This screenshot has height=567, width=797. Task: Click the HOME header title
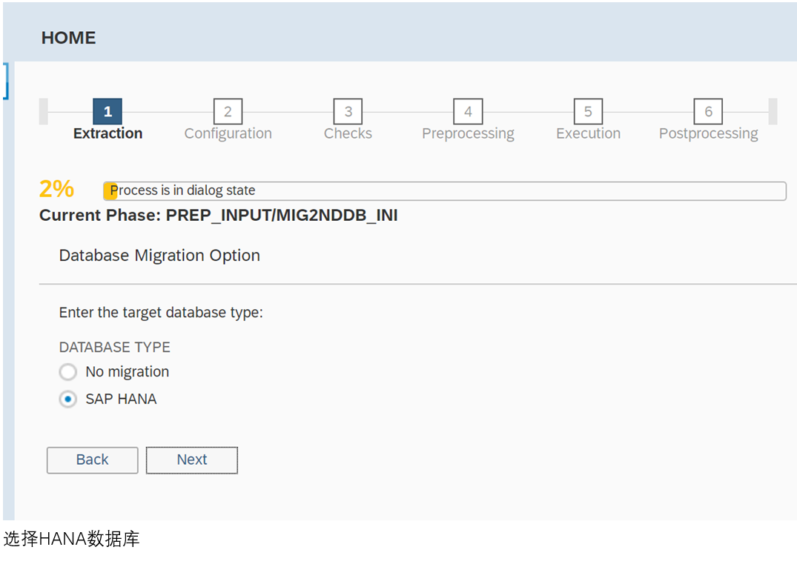pyautogui.click(x=69, y=38)
